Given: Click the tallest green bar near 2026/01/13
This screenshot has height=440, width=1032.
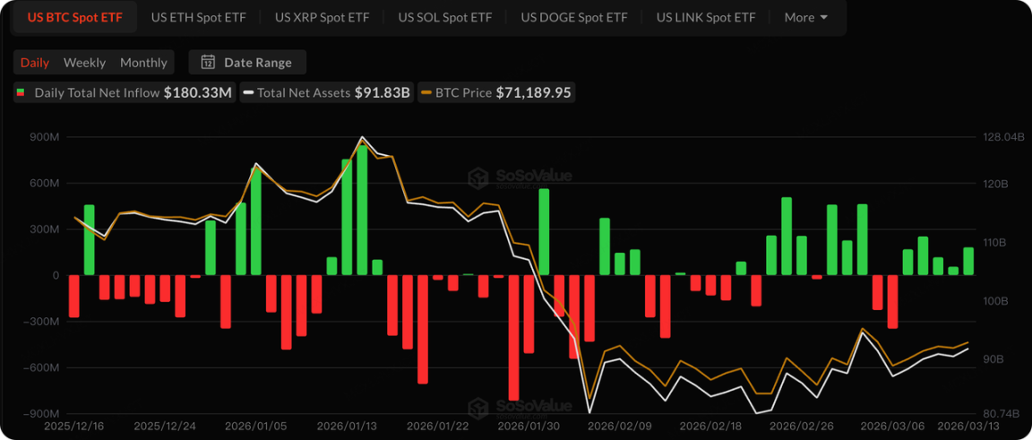Looking at the screenshot, I should tap(362, 210).
